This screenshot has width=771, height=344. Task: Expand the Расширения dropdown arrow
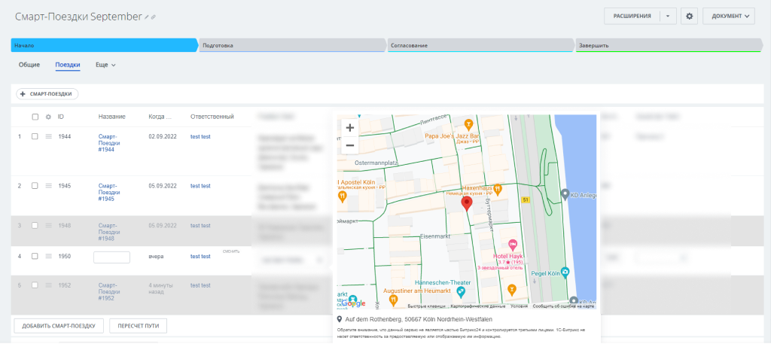click(x=668, y=17)
